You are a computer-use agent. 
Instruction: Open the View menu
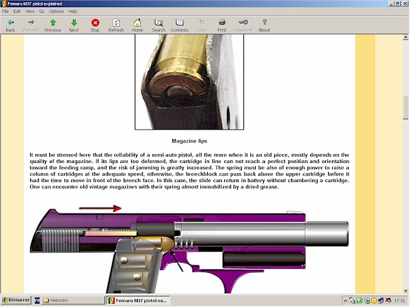(x=30, y=11)
